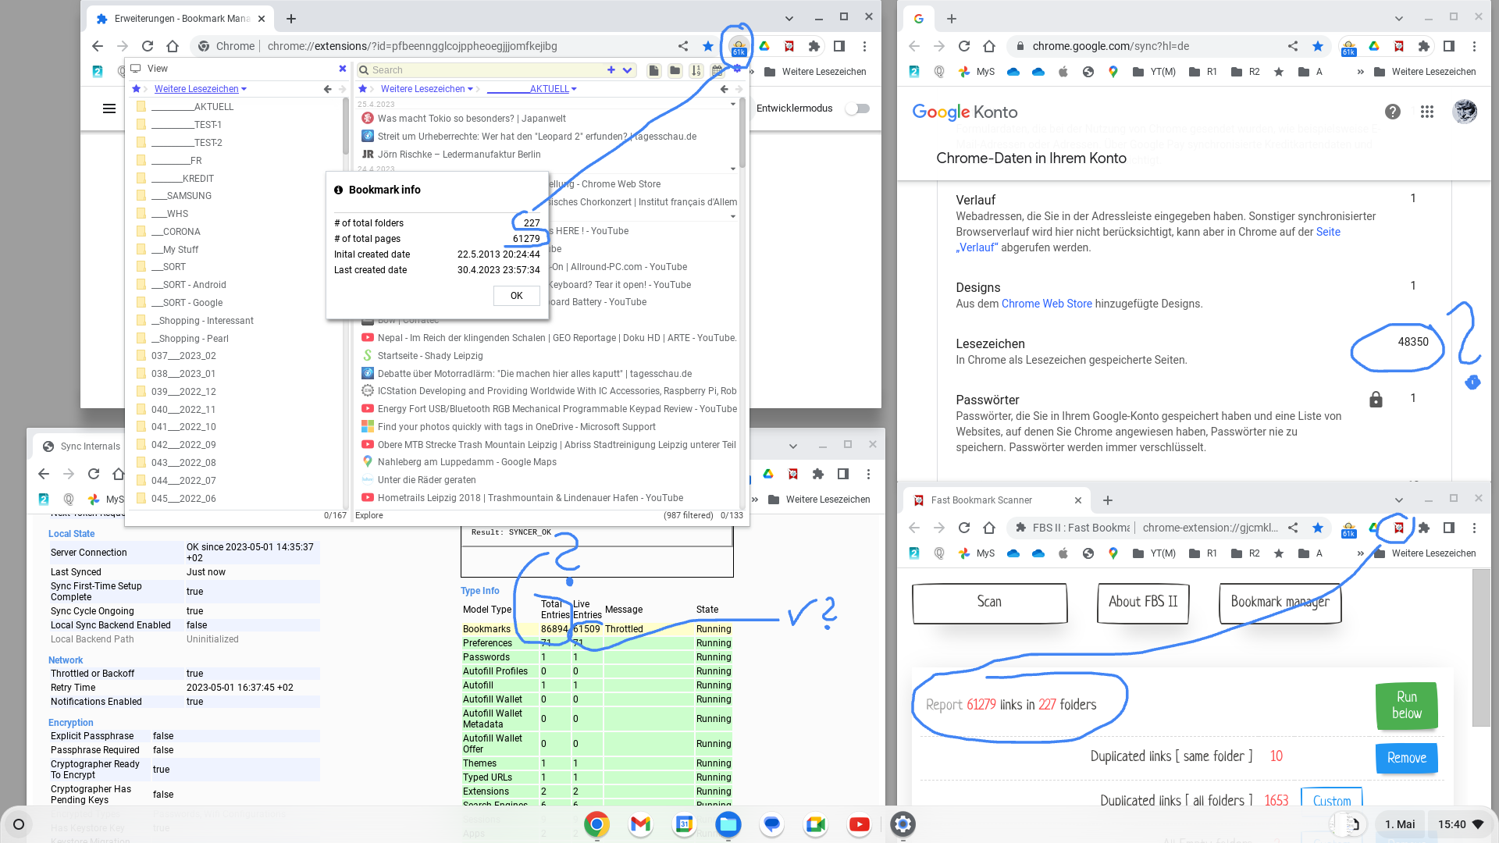Open the Google apps grid
The image size is (1499, 843).
coord(1427,112)
